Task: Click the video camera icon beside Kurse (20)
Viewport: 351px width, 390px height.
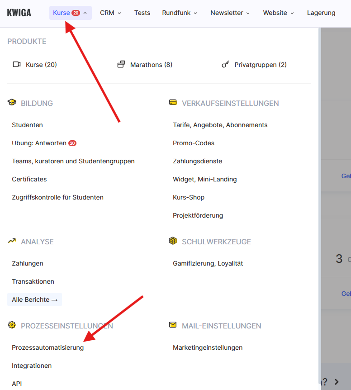Action: coord(17,65)
